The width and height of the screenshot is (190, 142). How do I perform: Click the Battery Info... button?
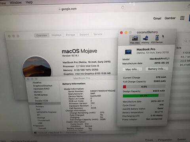point(157,69)
